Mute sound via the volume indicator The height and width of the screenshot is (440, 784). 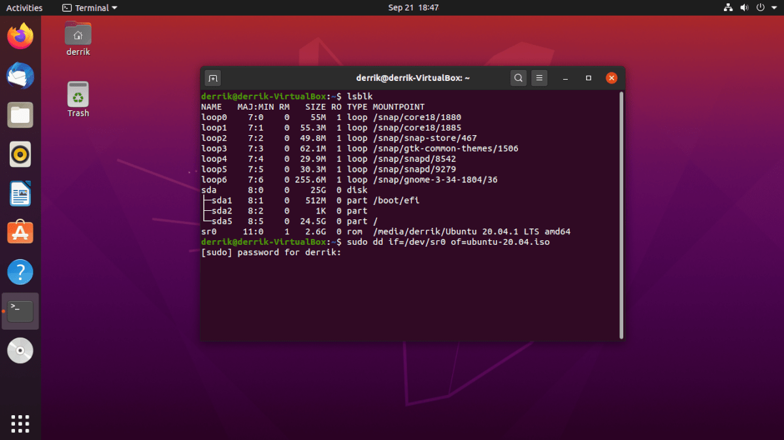tap(745, 8)
